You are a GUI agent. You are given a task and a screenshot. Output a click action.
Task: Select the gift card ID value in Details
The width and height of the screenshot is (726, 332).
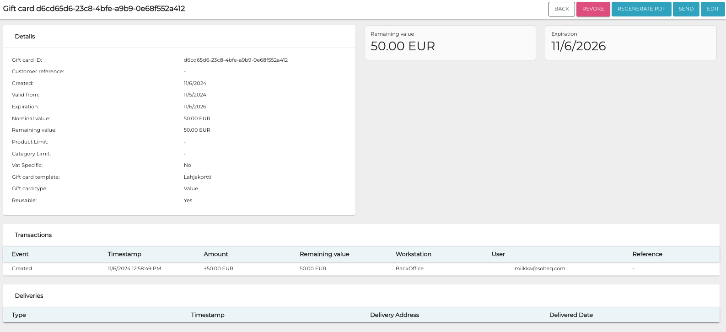pyautogui.click(x=236, y=60)
